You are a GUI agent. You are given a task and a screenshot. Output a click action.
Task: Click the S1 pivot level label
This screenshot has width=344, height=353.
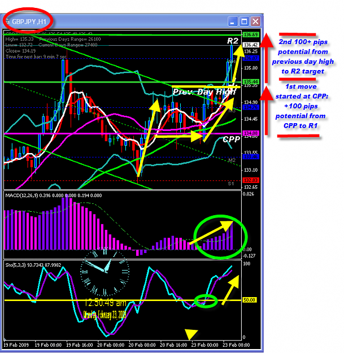click(231, 184)
